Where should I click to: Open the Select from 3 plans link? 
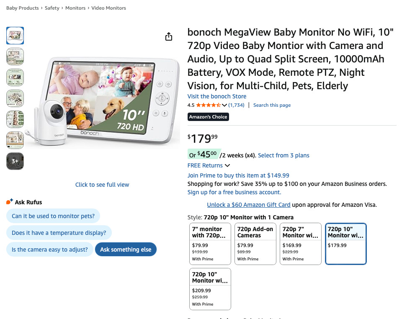point(283,155)
